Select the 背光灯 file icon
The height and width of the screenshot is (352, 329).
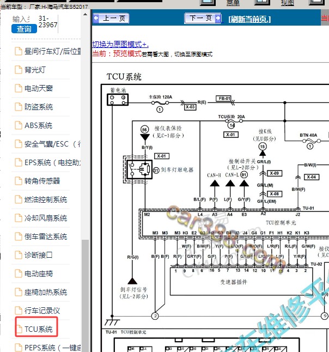tap(19, 70)
